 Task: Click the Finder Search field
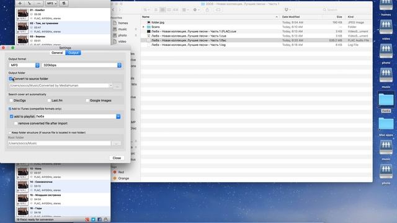tap(346, 10)
